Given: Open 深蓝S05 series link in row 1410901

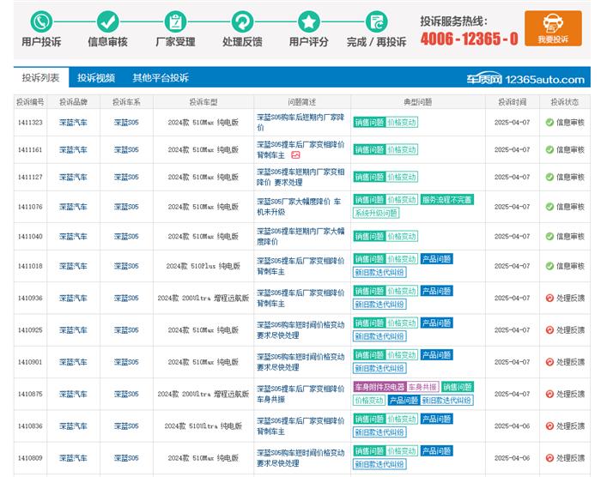Looking at the screenshot, I should coord(126,362).
